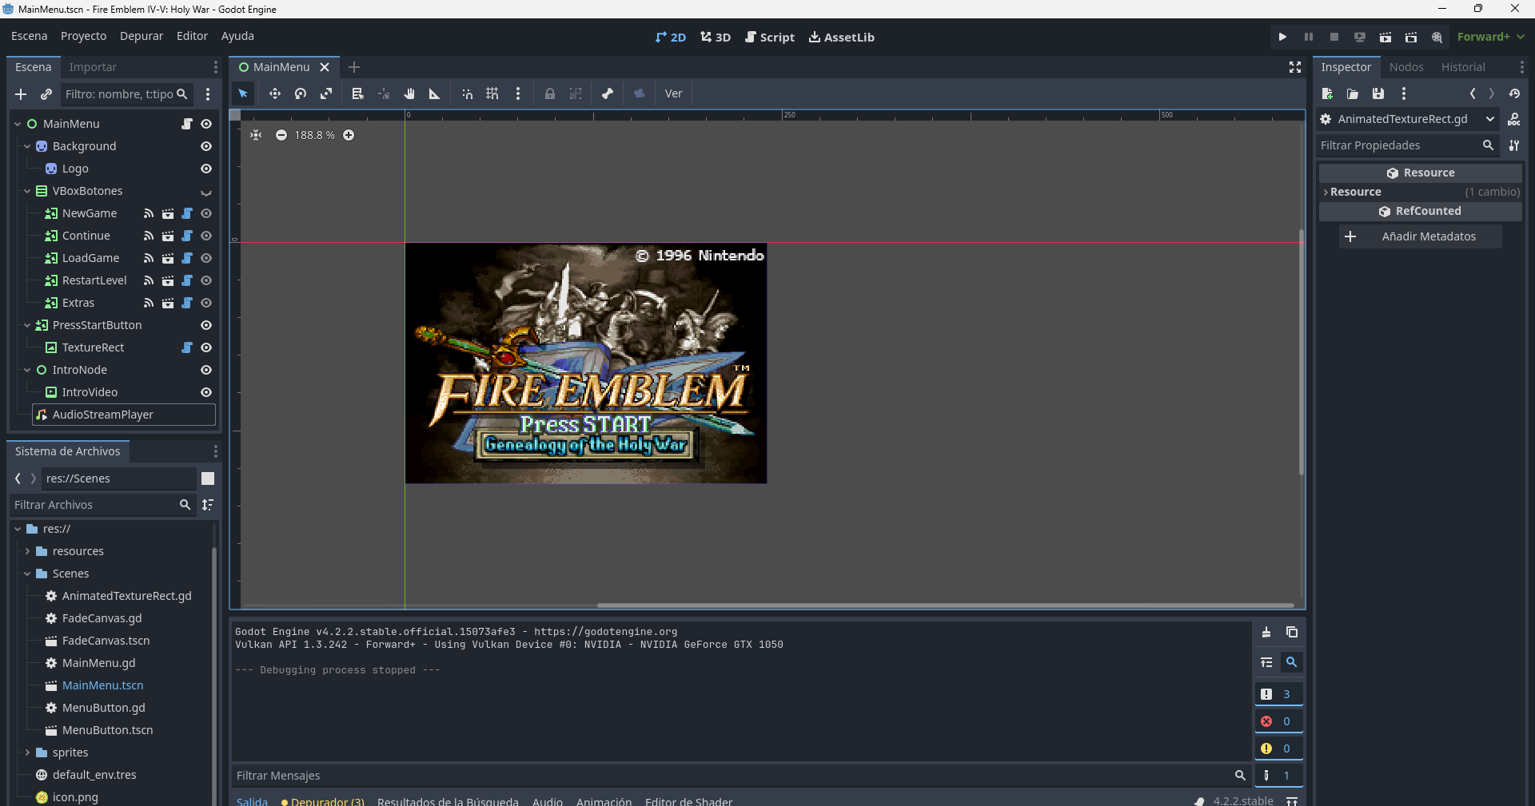Run the project with the Play button
The height and width of the screenshot is (806, 1535).
(1282, 37)
